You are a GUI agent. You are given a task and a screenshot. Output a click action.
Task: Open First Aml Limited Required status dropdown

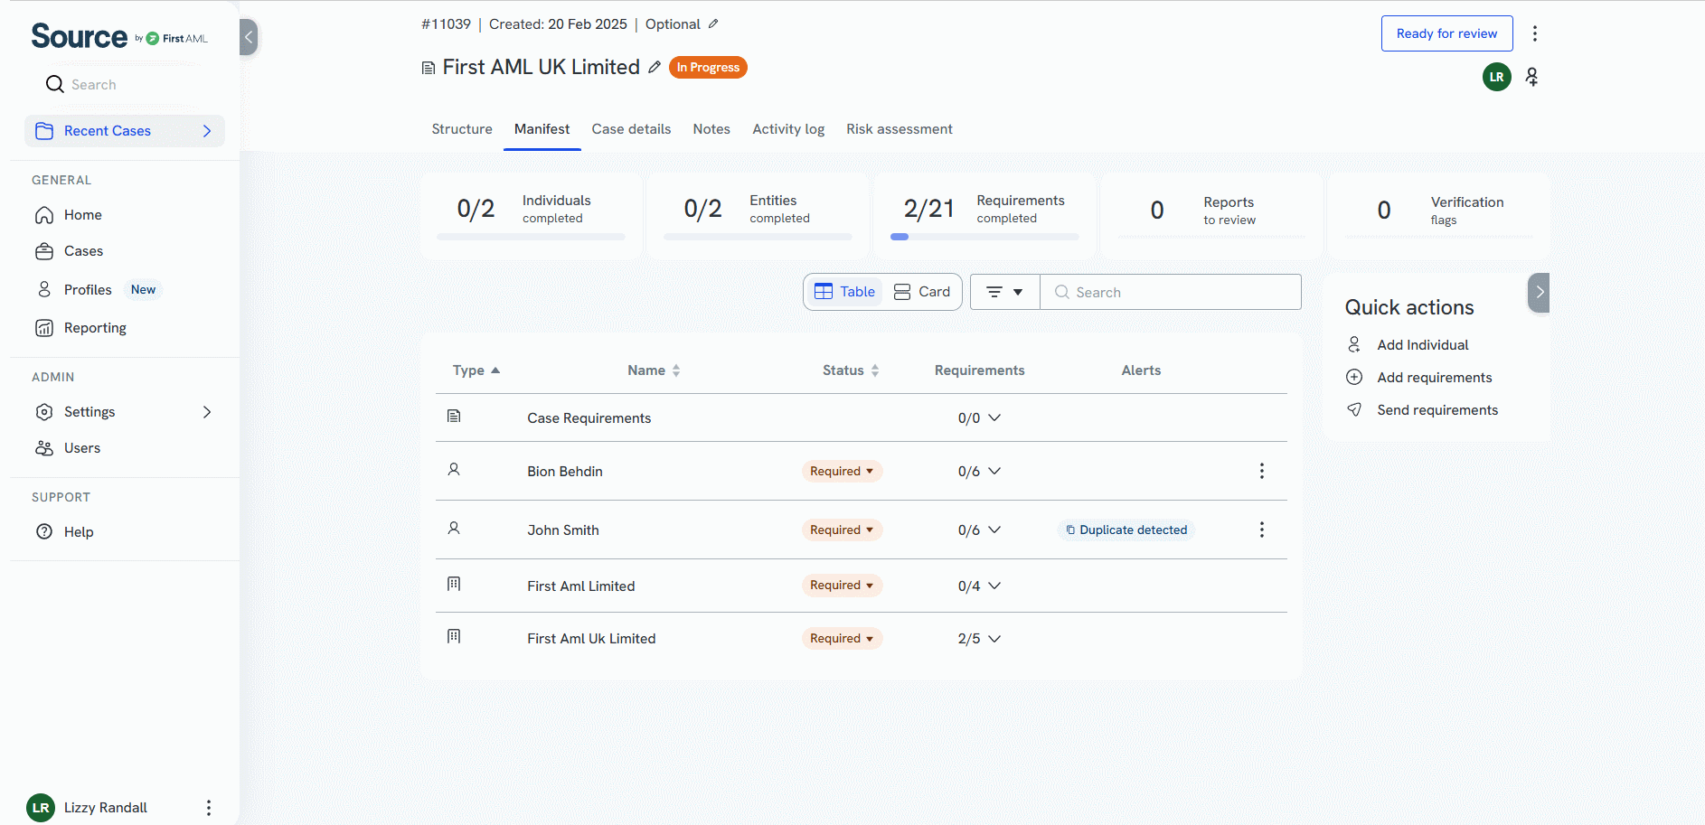click(x=842, y=586)
